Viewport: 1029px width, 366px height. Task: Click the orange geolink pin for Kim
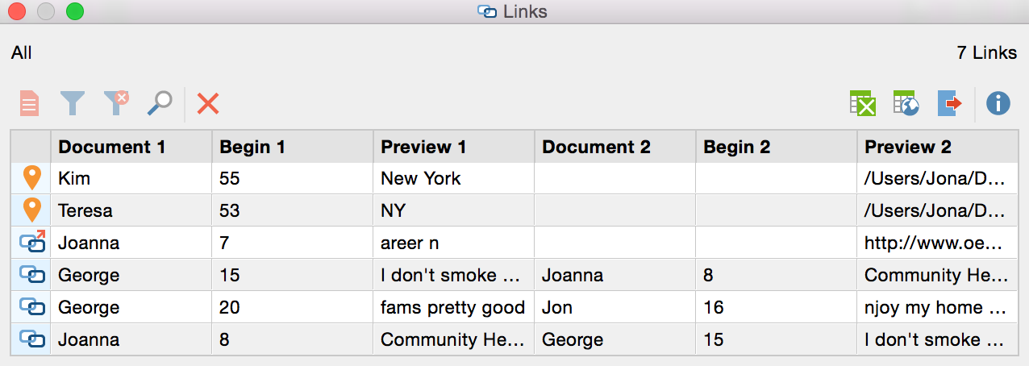[x=31, y=178]
